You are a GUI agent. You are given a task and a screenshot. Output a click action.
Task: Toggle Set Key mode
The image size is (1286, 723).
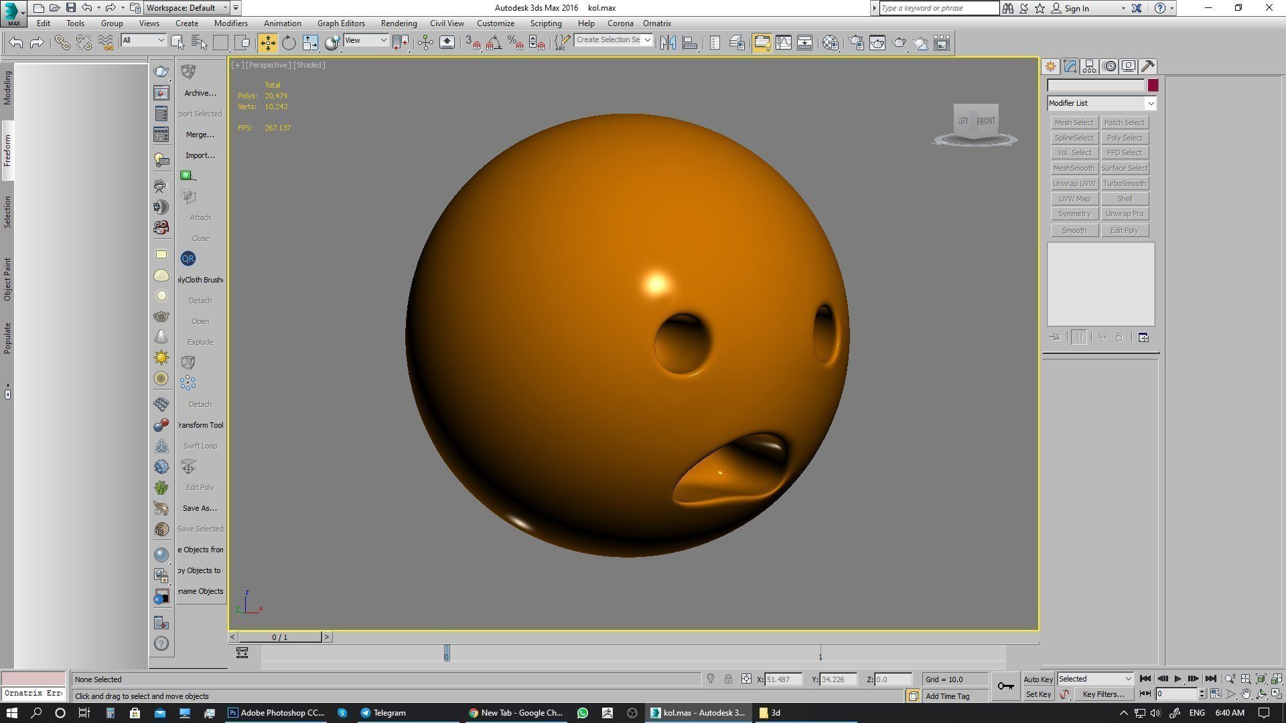[x=1038, y=694]
